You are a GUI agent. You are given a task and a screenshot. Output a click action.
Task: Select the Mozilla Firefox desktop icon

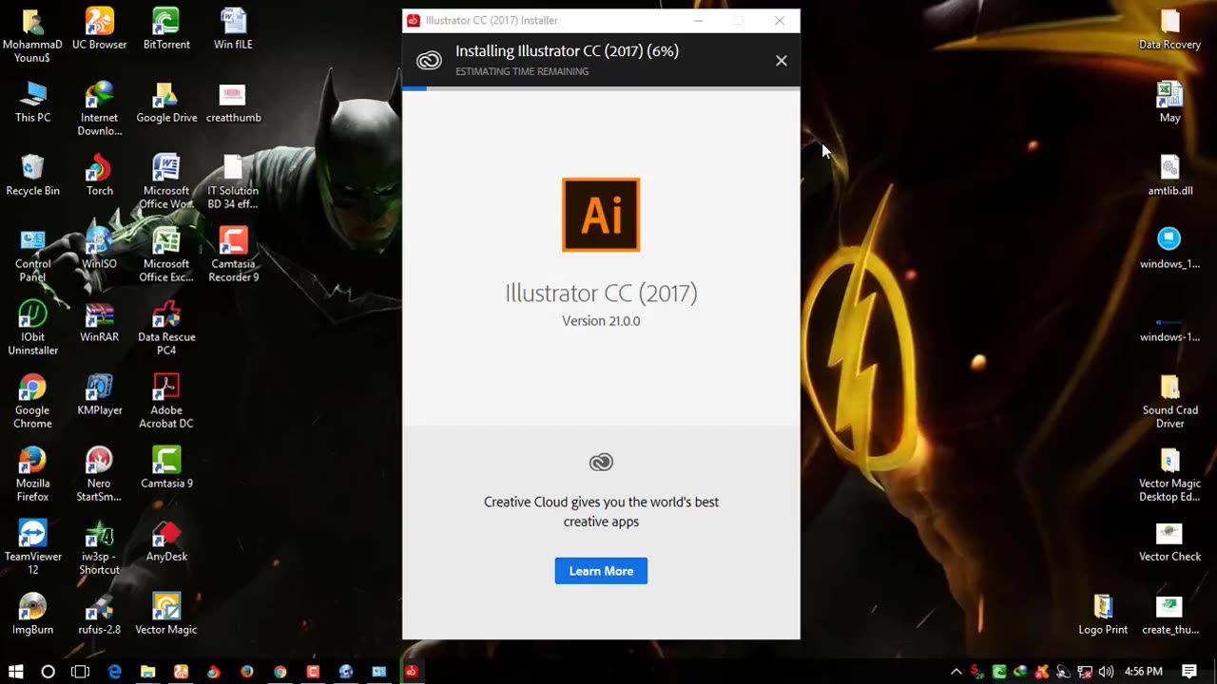(32, 474)
